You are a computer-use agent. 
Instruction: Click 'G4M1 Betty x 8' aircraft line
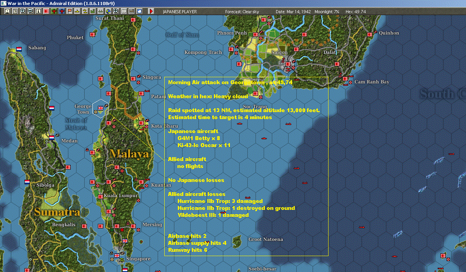pyautogui.click(x=199, y=138)
